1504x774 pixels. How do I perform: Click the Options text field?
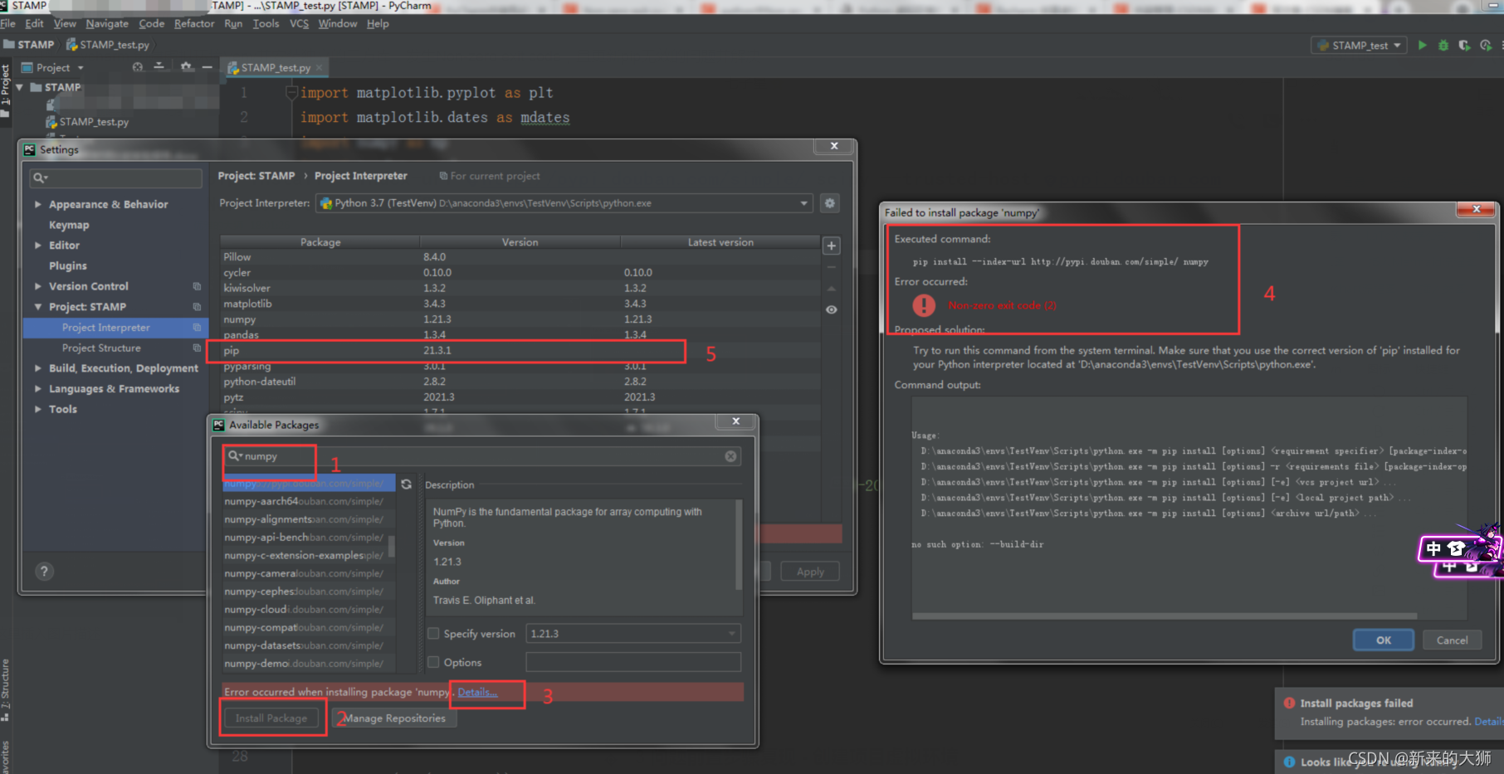point(633,662)
